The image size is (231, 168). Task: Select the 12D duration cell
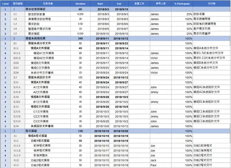point(80,131)
